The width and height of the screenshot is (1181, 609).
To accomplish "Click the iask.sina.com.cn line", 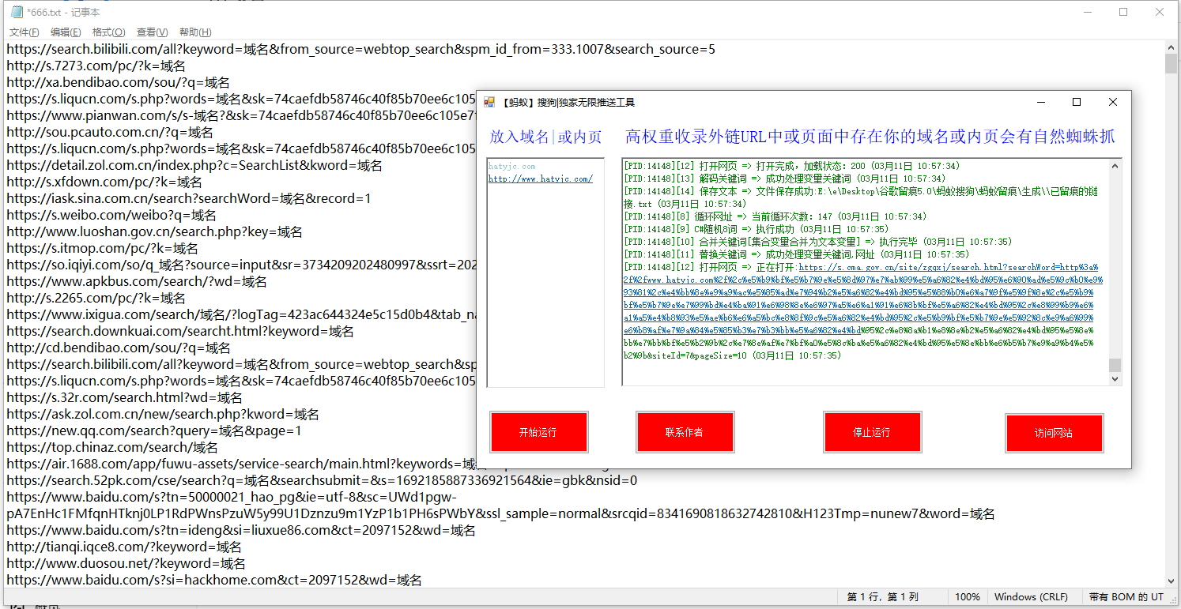I will [189, 198].
